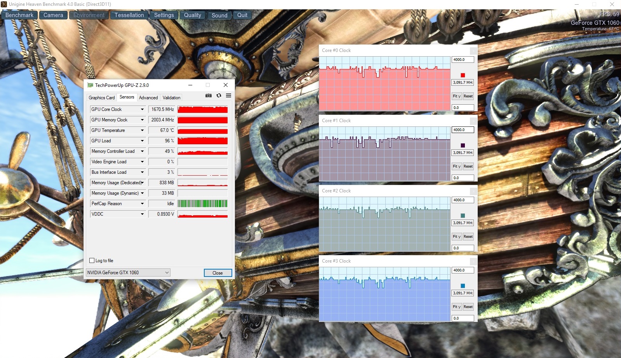Screen dimensions: 621x358
Task: Click the 0.0 min field of Core #0
Action: click(x=463, y=108)
